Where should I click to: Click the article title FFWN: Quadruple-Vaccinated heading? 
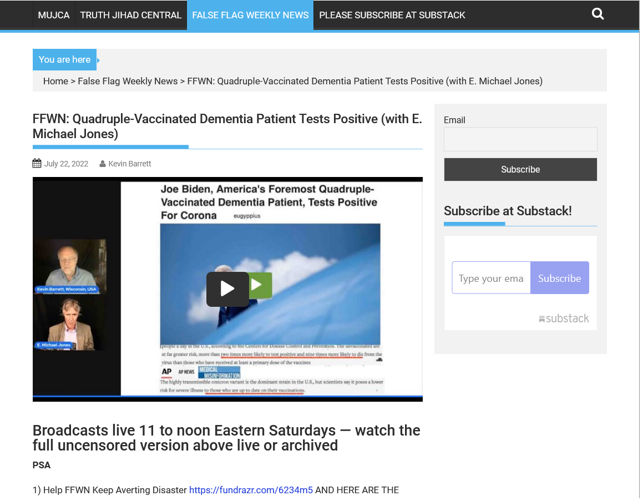click(229, 126)
